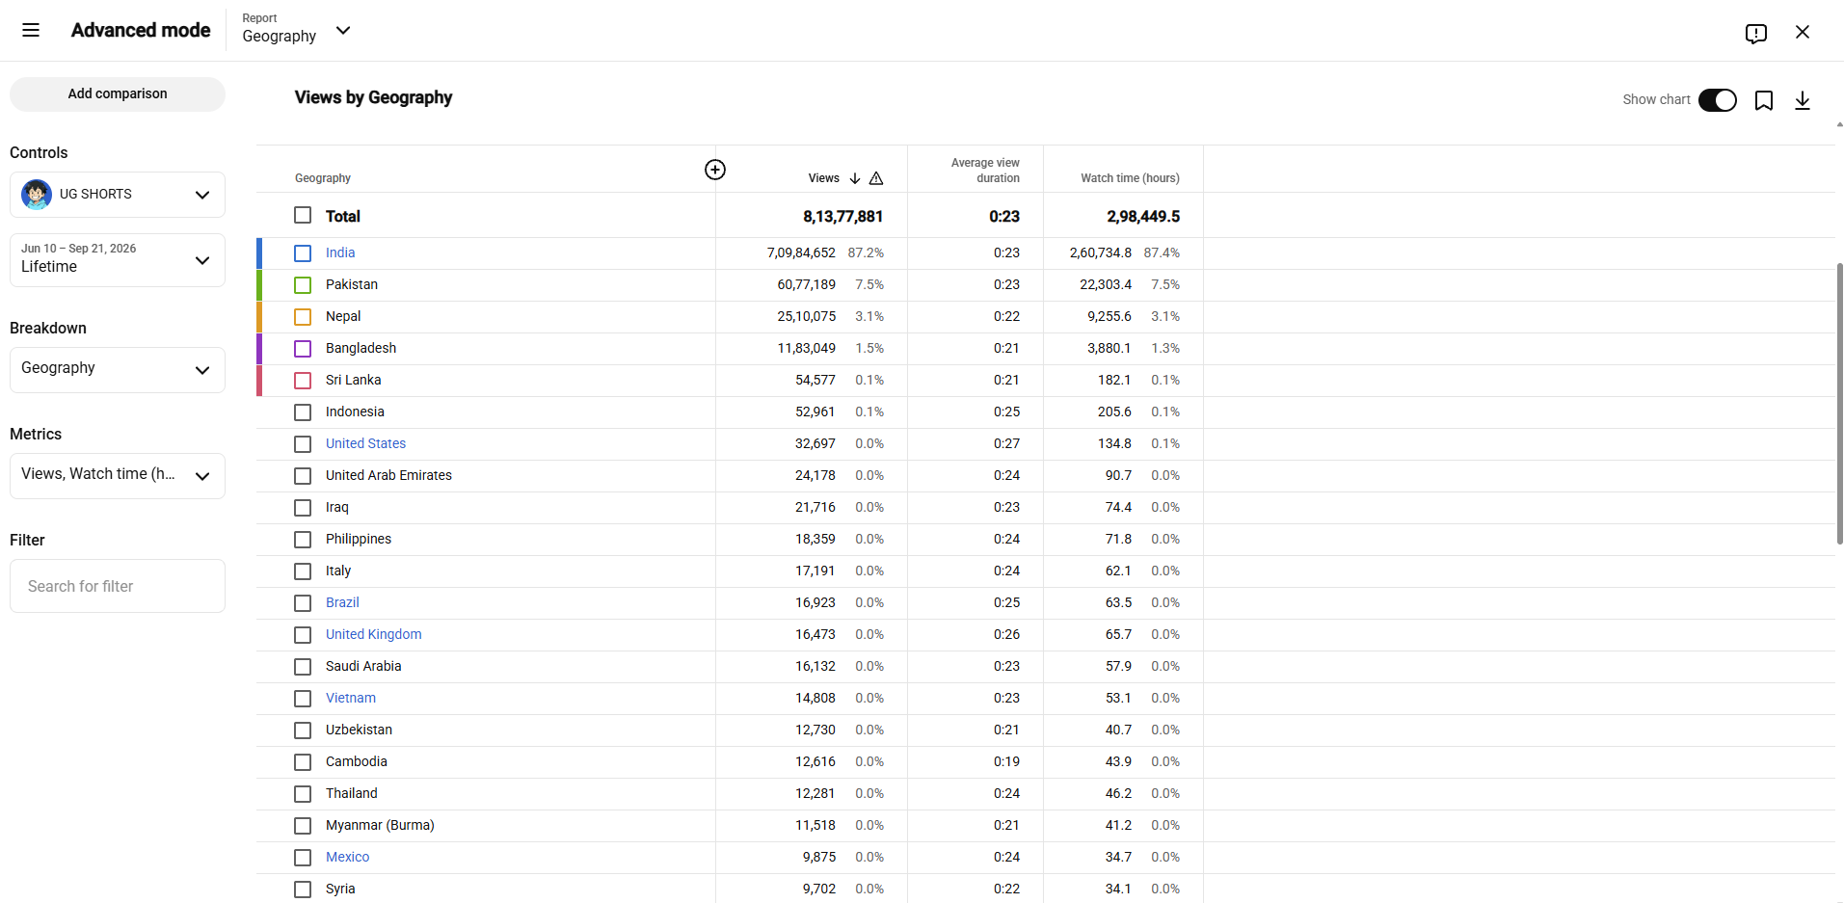Click the Watch time (hours) column header
Viewport: 1844px width, 903px height.
[x=1130, y=178]
